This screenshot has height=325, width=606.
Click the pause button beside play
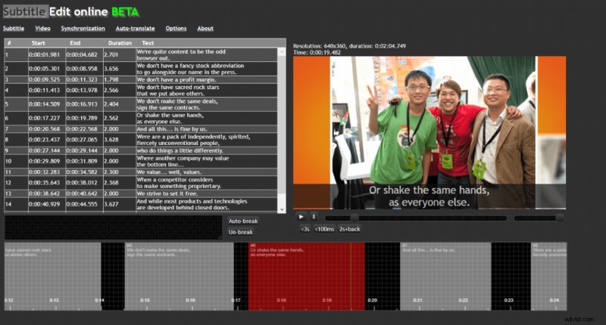click(x=314, y=217)
